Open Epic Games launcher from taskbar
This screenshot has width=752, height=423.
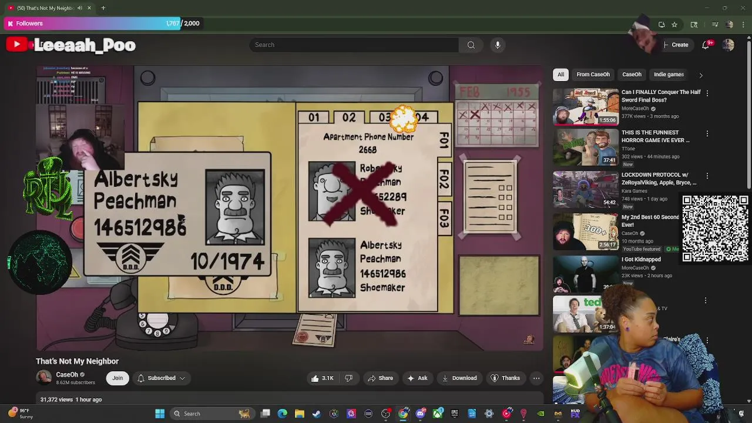[x=455, y=414]
